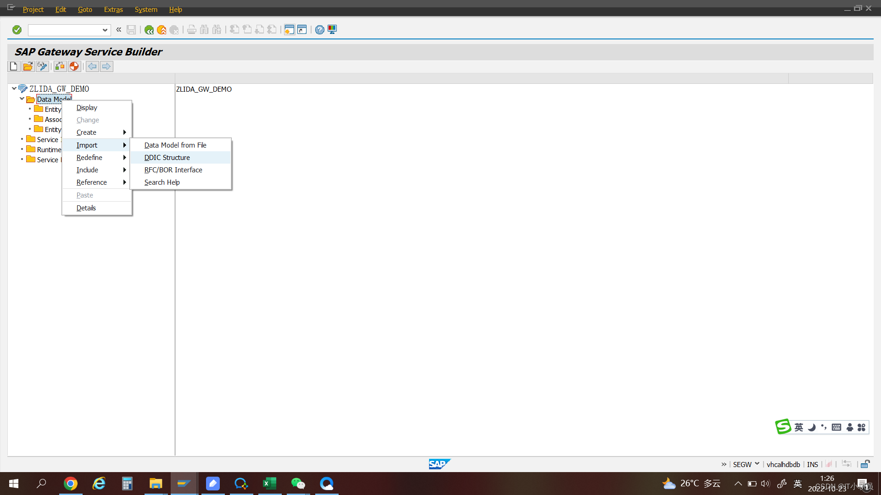
Task: Click the green Enter checkmark icon
Action: pos(17,30)
